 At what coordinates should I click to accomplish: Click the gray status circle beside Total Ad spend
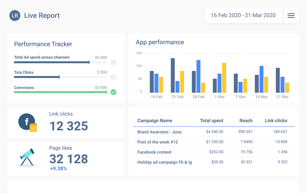pyautogui.click(x=113, y=62)
